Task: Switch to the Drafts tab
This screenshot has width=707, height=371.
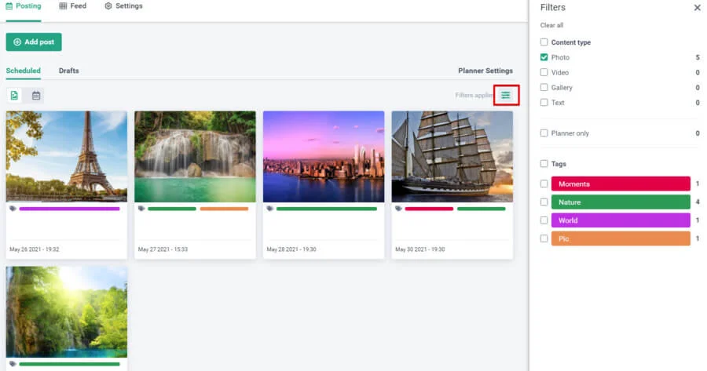Action: pyautogui.click(x=68, y=71)
